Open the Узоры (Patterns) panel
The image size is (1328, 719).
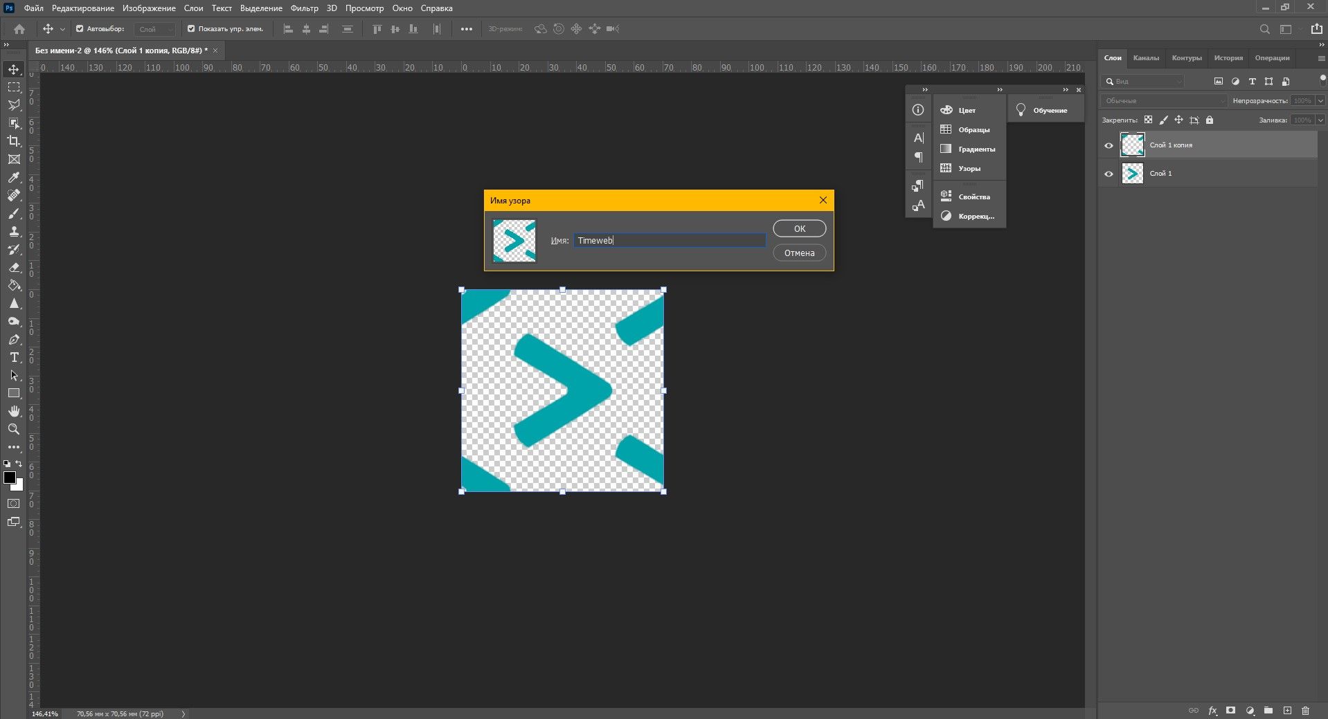coord(969,168)
